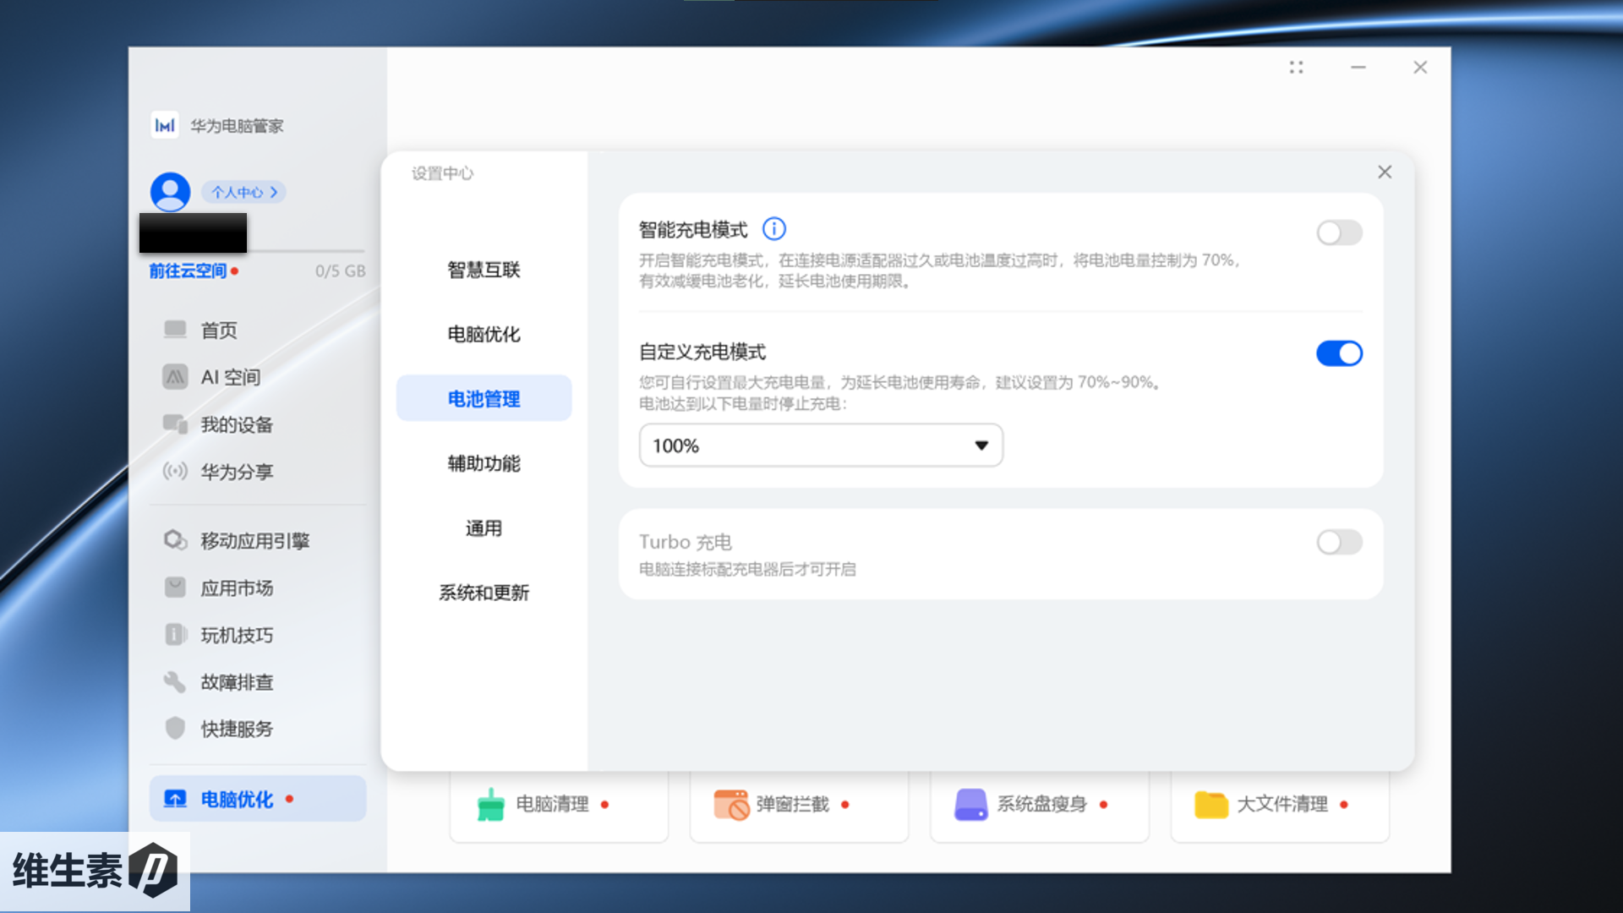Select the 辅助功能 settings tab
Viewport: 1623px width, 913px height.
point(484,463)
